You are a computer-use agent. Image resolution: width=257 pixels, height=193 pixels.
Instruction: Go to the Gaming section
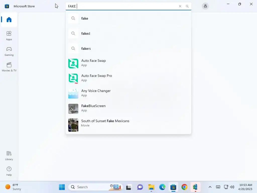(9, 51)
